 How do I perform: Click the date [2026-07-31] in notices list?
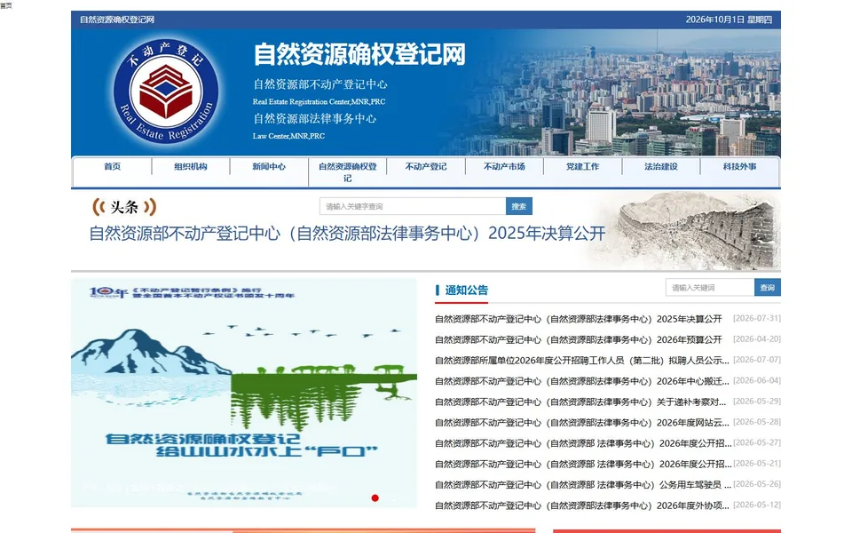point(757,318)
